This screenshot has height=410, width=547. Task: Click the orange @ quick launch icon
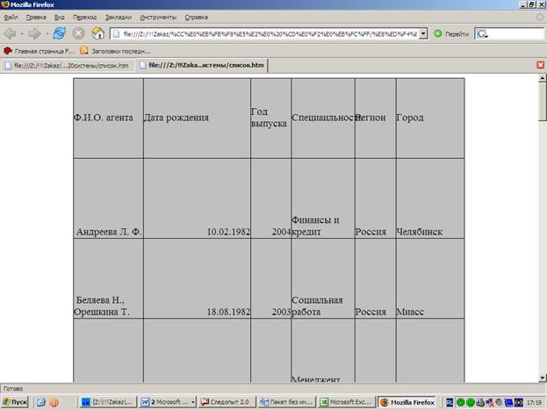coord(54,402)
